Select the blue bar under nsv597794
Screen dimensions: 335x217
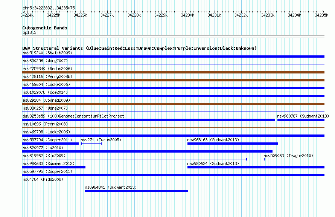pyautogui.click(x=50, y=144)
